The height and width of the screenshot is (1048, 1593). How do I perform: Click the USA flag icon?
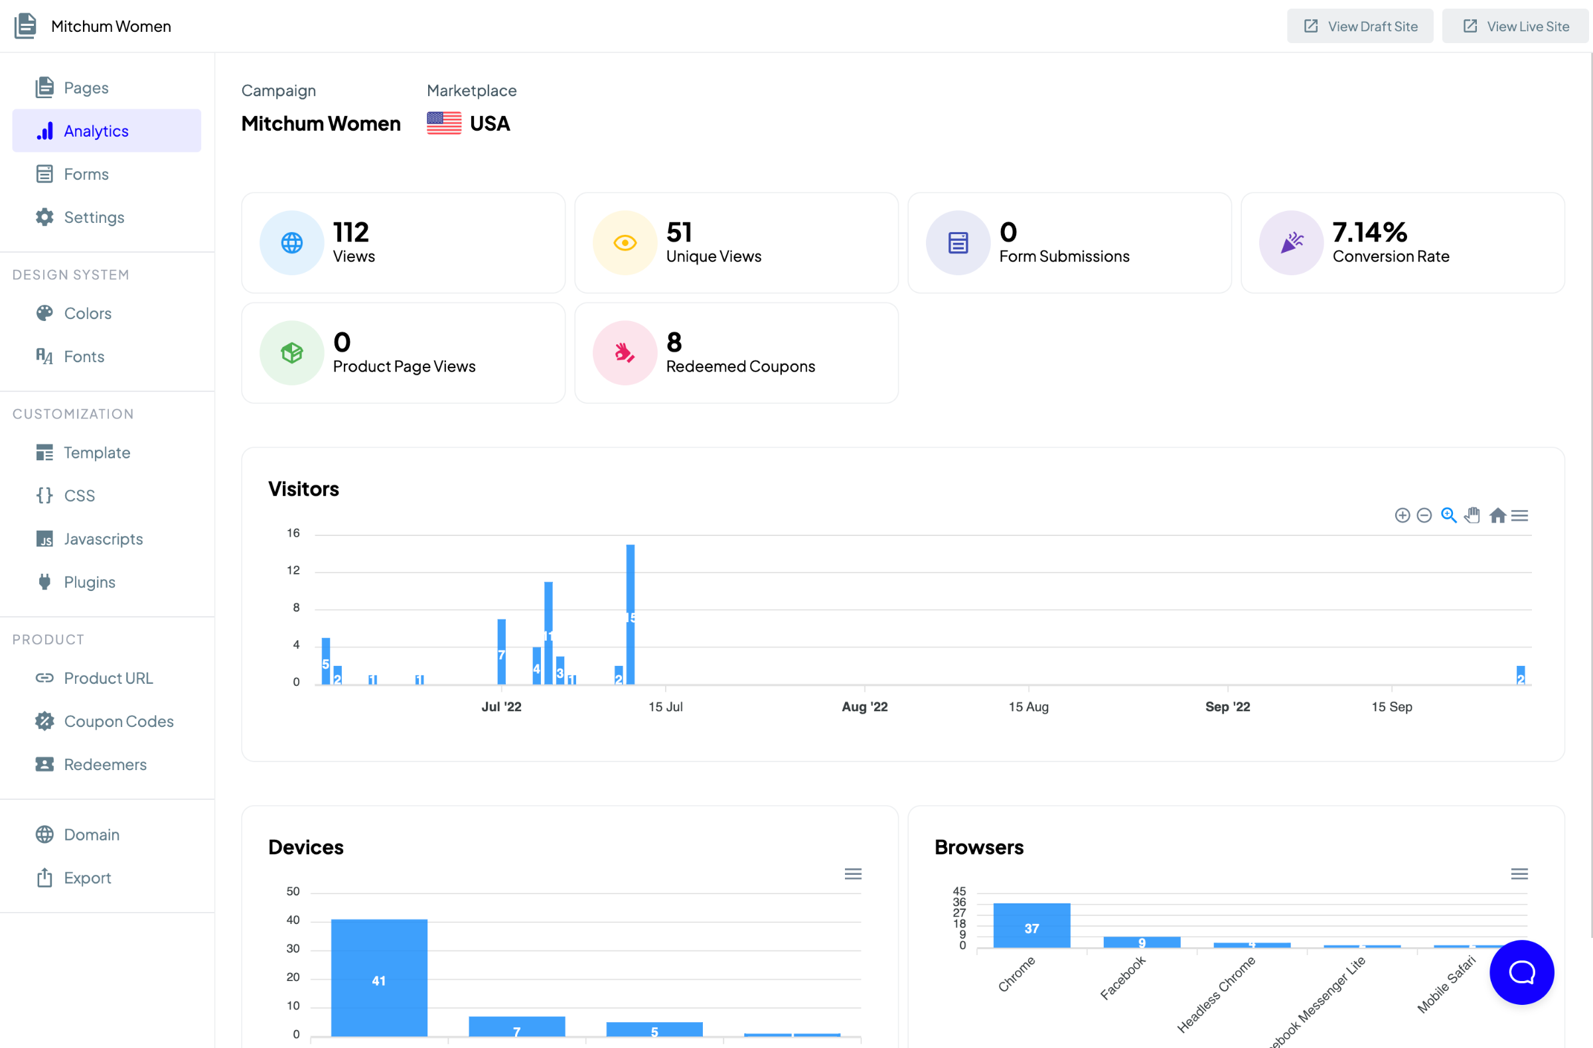pos(444,124)
